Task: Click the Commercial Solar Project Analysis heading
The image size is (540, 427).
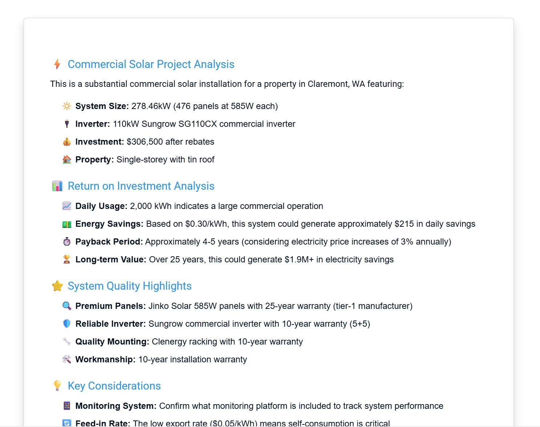Action: [151, 64]
